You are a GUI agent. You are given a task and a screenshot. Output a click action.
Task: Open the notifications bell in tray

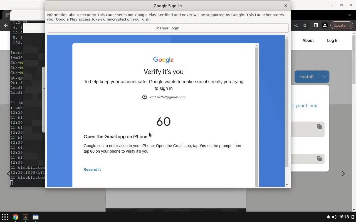click(x=328, y=217)
